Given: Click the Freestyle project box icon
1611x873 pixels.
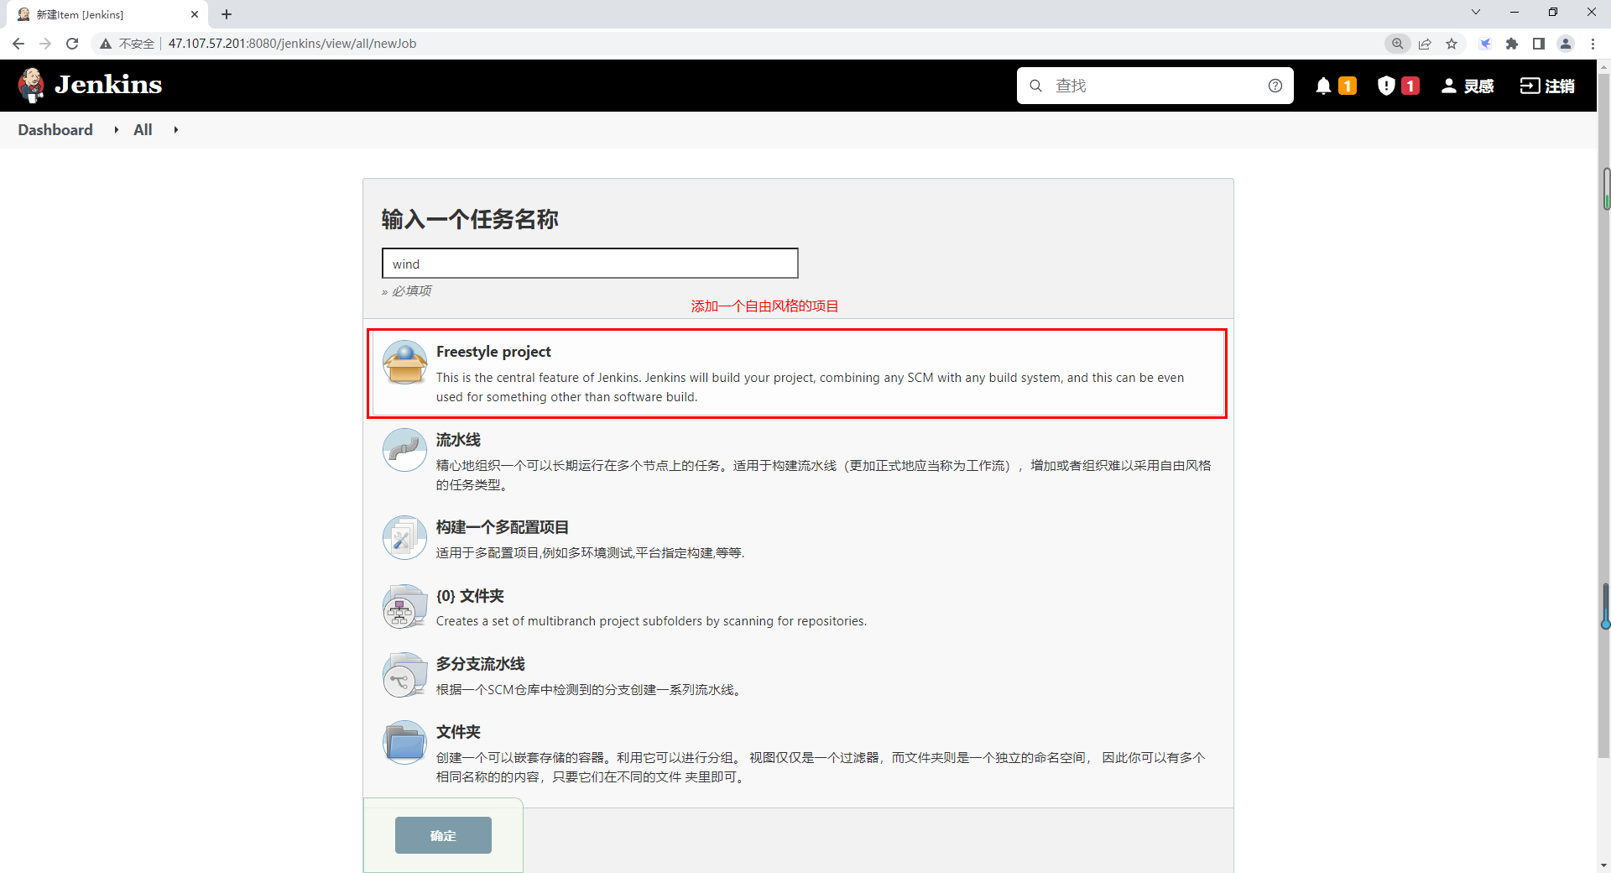Looking at the screenshot, I should click(x=404, y=363).
